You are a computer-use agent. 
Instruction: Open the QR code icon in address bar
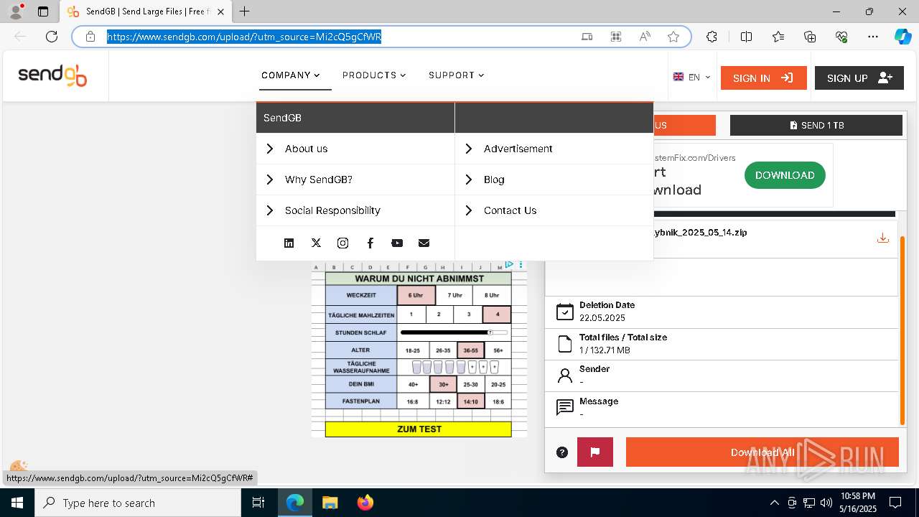tap(616, 37)
